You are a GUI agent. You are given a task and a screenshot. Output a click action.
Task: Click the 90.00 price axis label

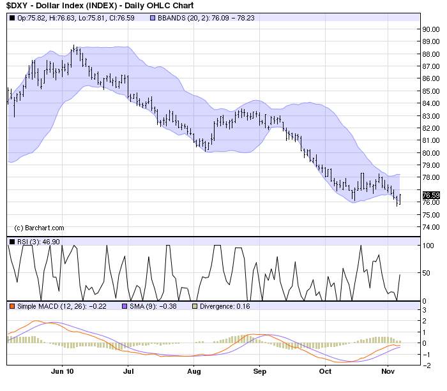point(431,29)
